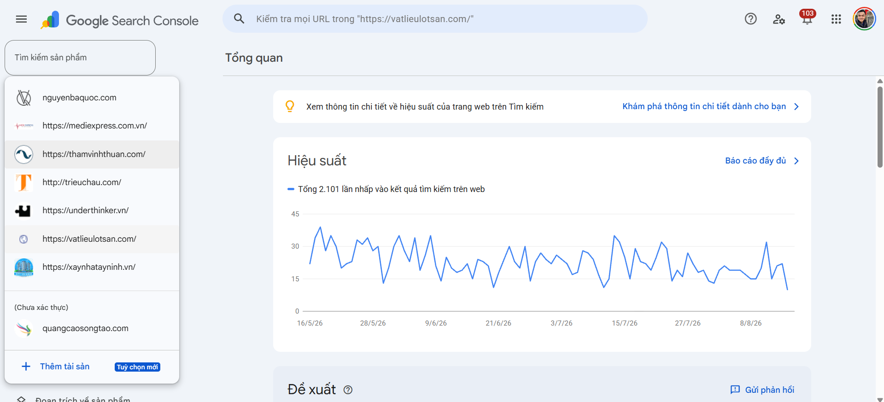Click the page vertical scrollbar thumb

[x=880, y=127]
